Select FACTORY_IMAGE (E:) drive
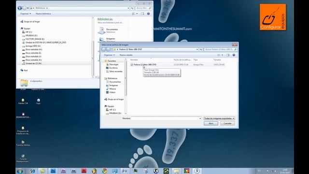This screenshot has width=309, height=174. coord(35,39)
